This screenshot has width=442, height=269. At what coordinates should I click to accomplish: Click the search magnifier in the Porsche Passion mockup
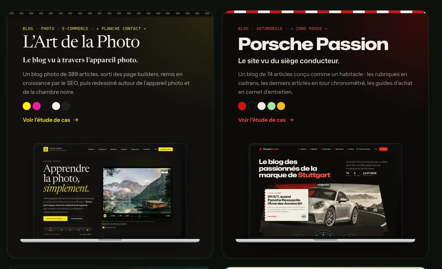[x=376, y=149]
